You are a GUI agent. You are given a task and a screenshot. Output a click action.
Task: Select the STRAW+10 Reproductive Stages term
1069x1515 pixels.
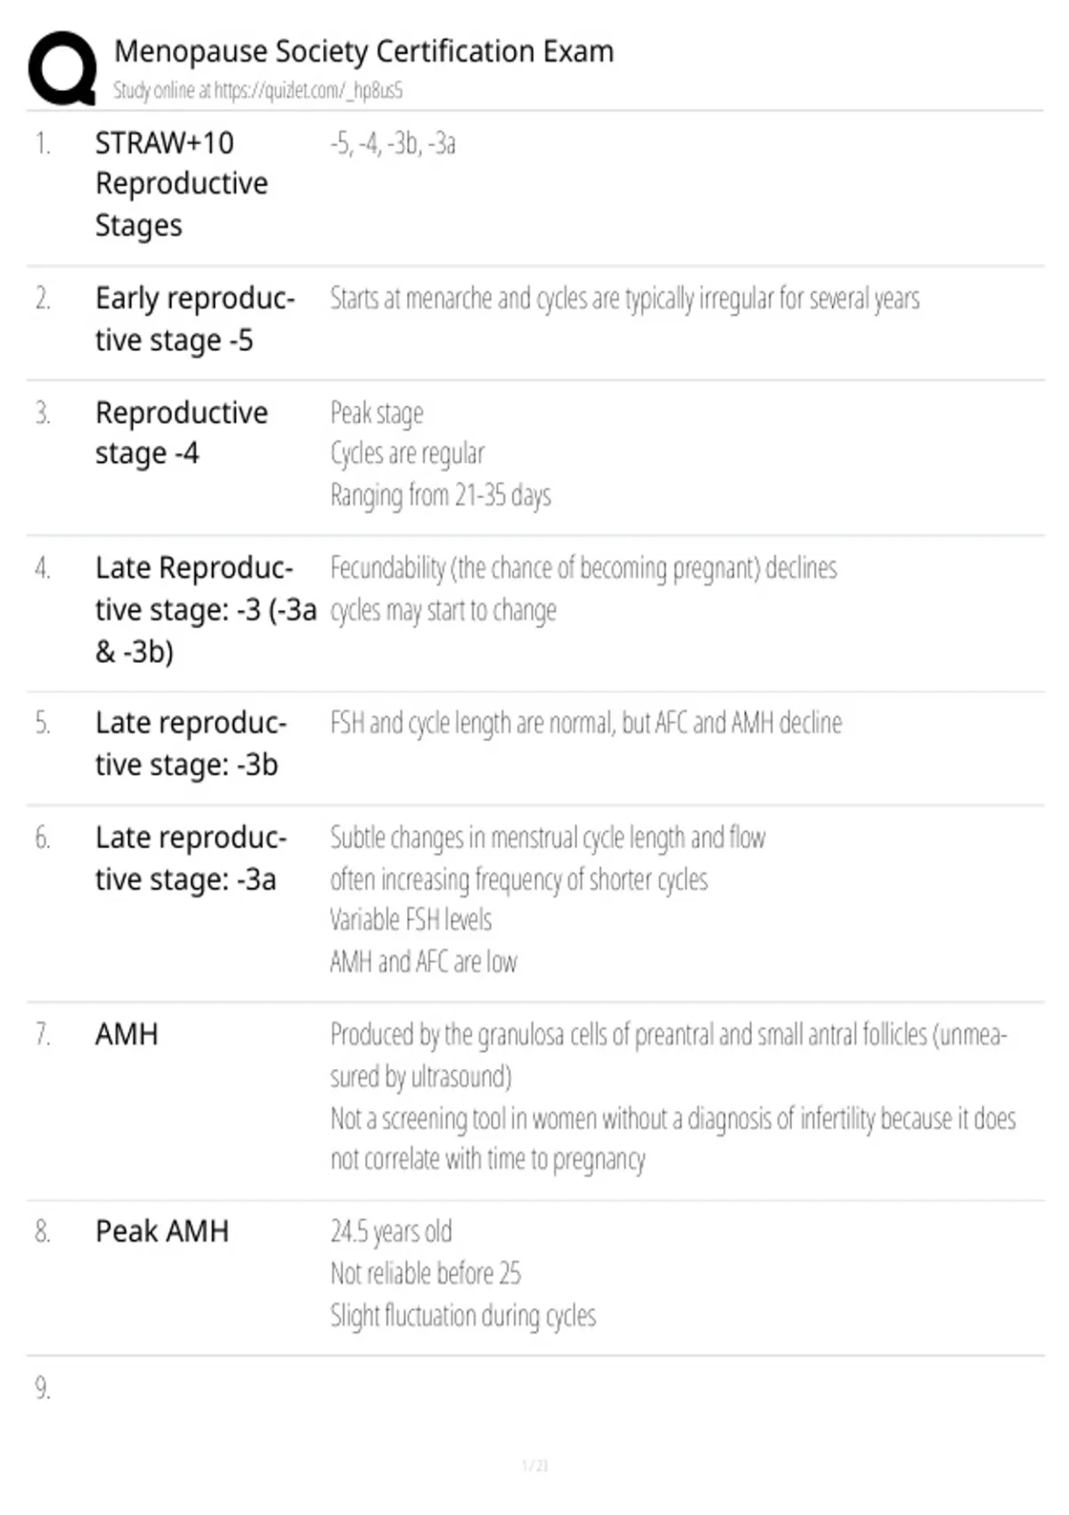182,184
